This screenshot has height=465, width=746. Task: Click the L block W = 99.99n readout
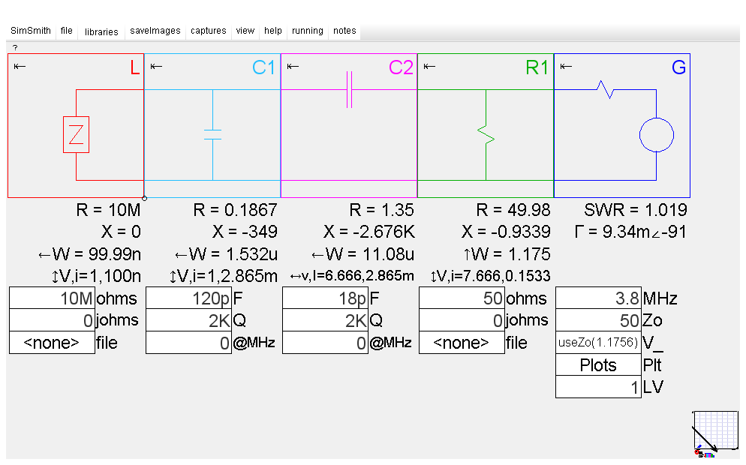tap(90, 254)
